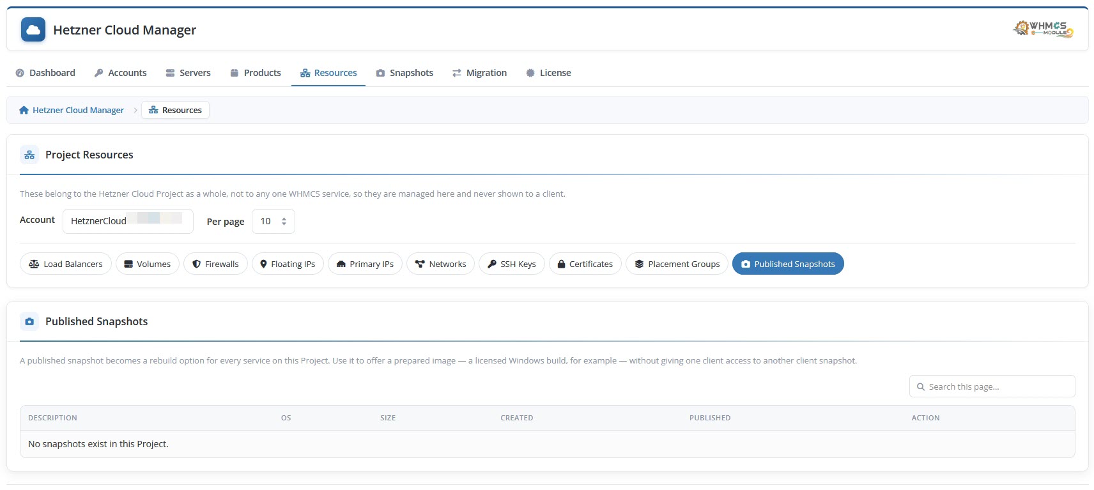Select the Published Snapshots pill button
Screen dimensions: 1094x490
coord(788,264)
